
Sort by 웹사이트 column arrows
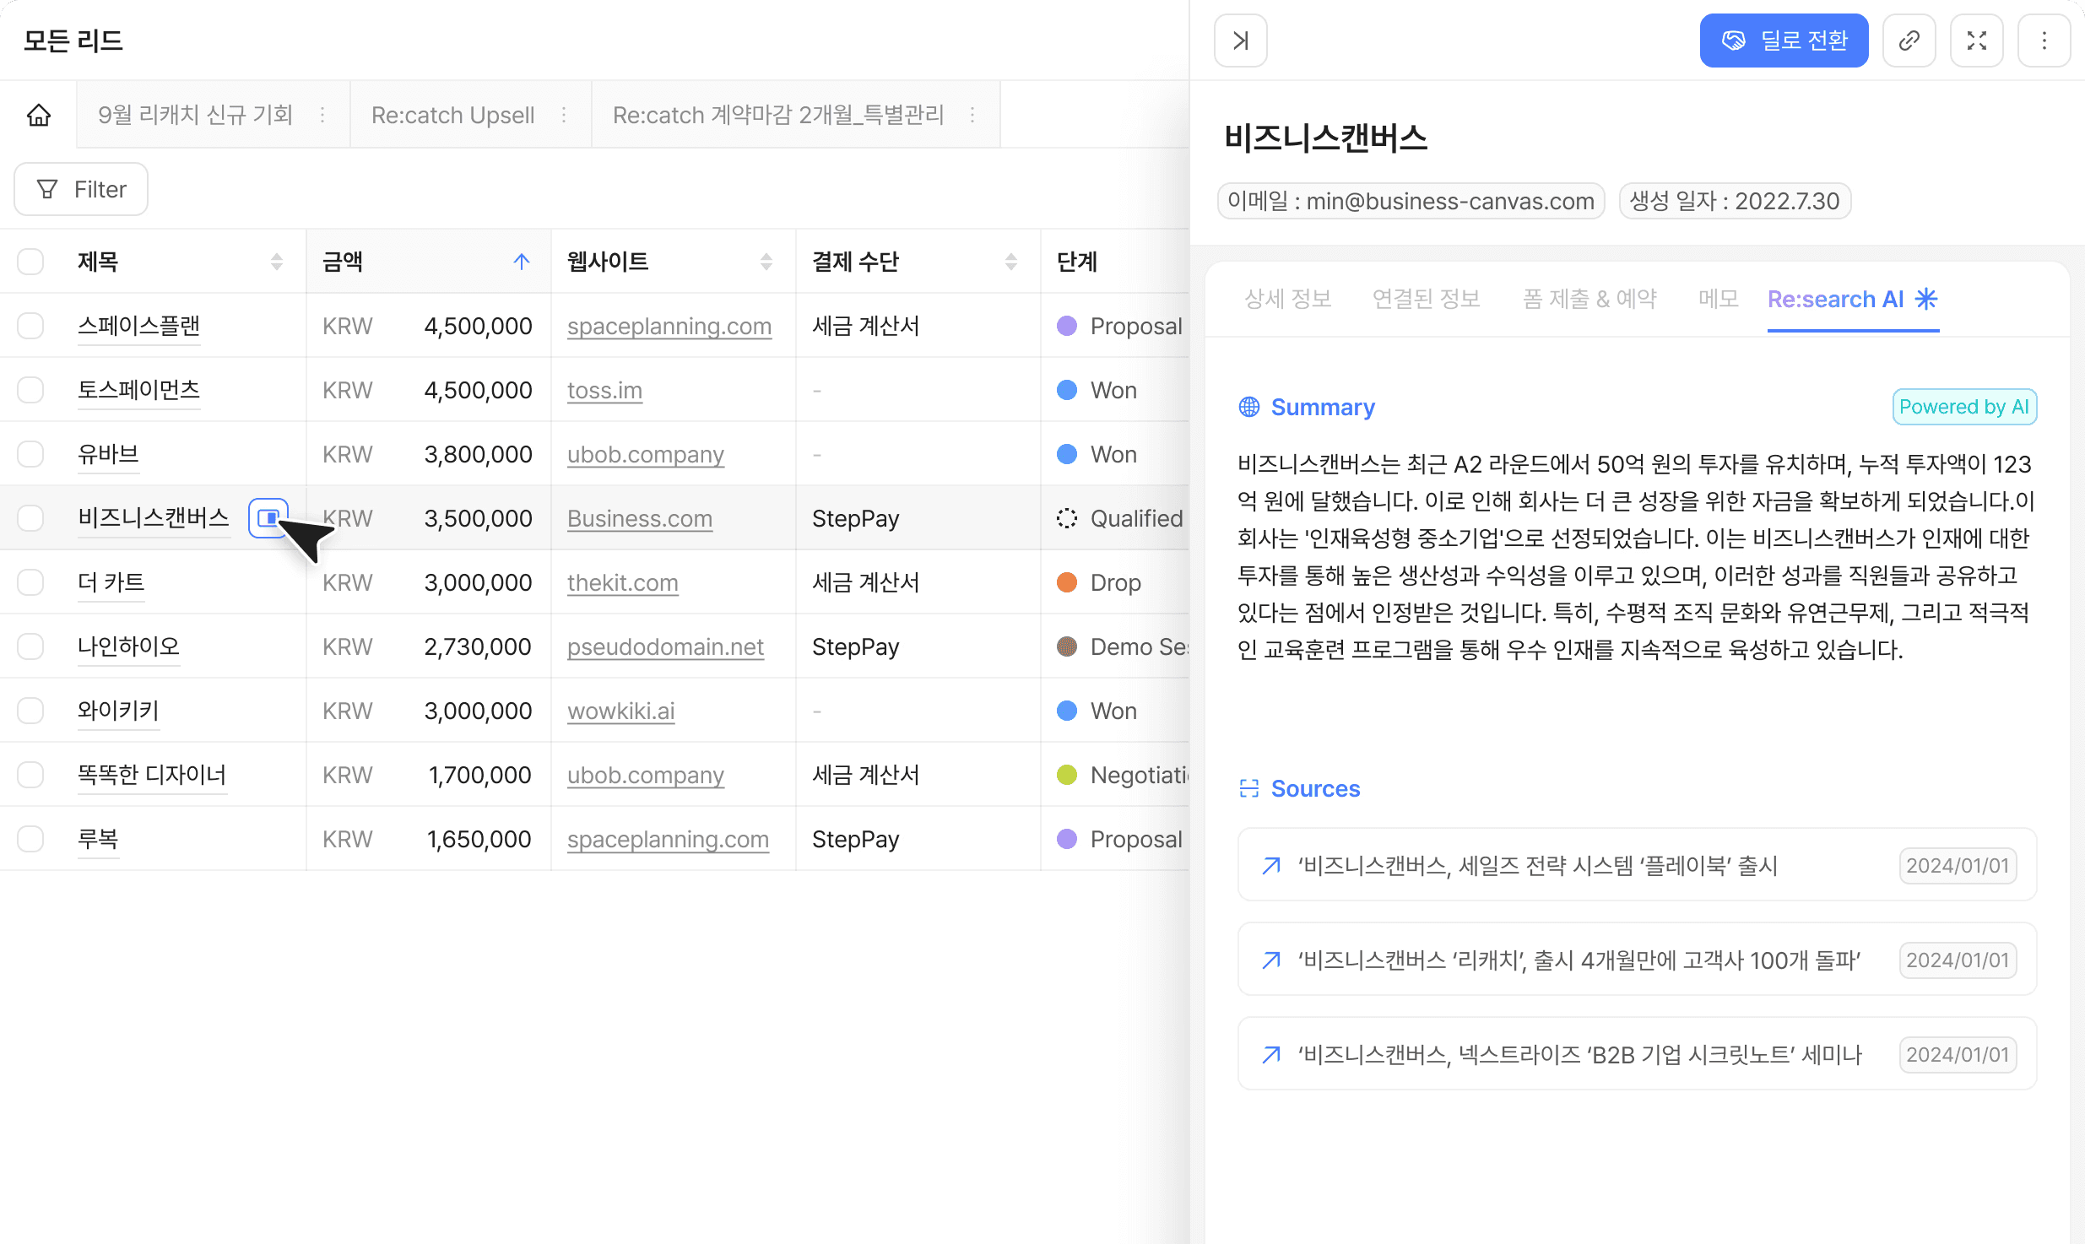pyautogui.click(x=766, y=262)
